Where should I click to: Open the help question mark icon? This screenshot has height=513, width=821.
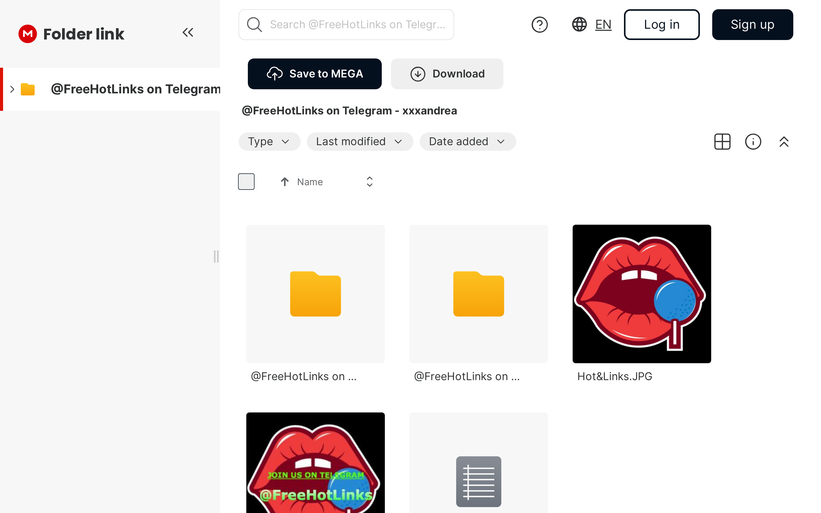(x=539, y=24)
